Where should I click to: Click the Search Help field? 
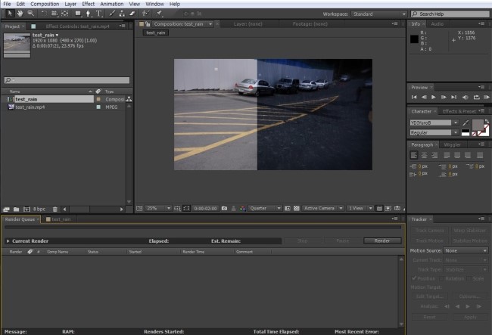(450, 14)
